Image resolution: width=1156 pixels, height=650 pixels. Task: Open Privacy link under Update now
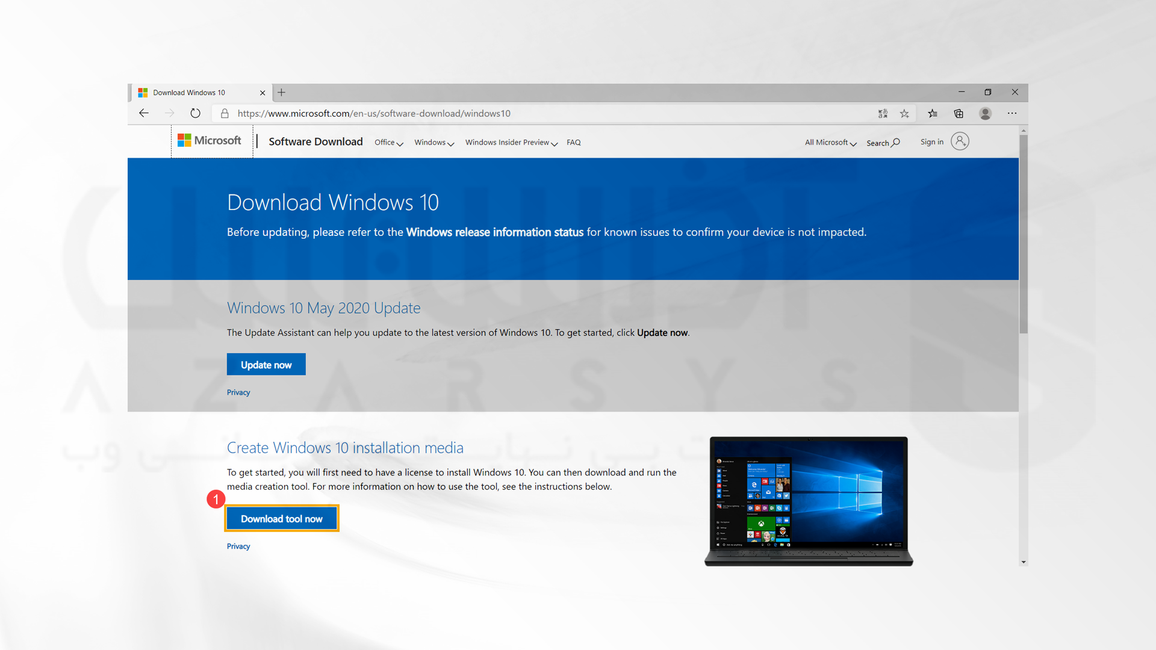click(x=238, y=392)
